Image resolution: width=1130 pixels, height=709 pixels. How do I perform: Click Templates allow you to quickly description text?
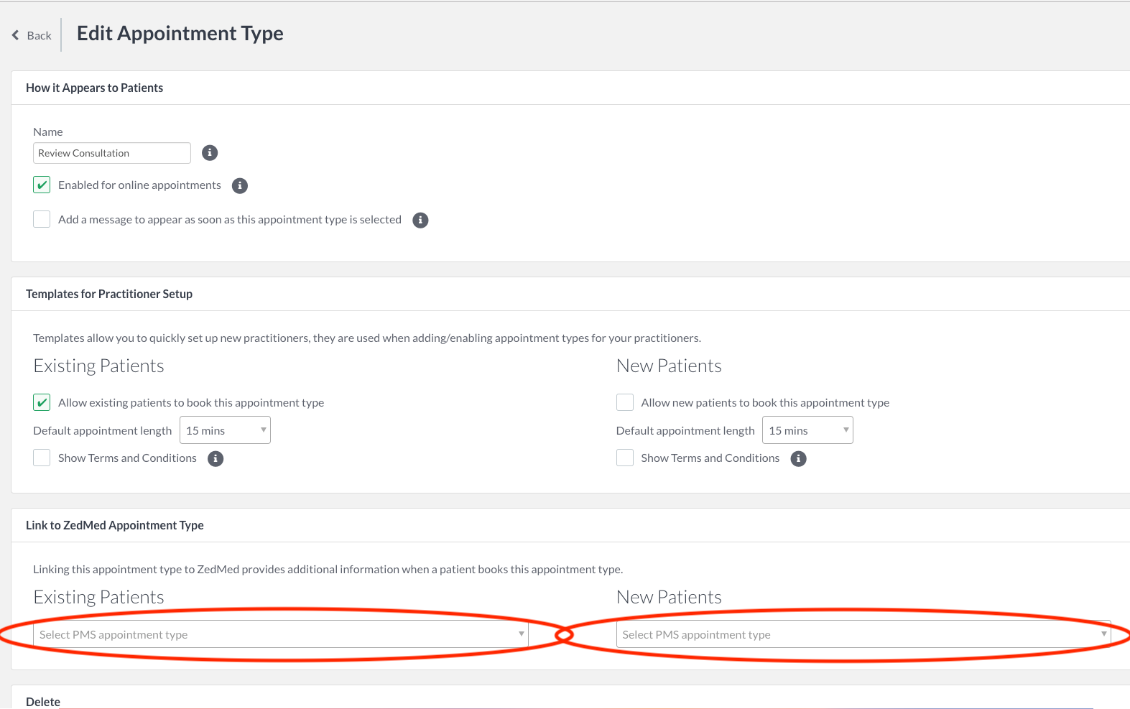(367, 338)
